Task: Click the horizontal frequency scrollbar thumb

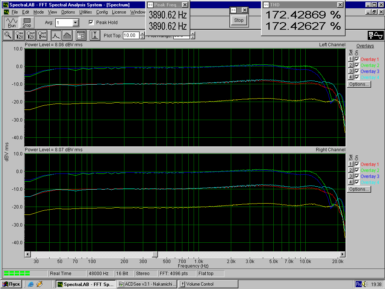Action: click(155, 254)
